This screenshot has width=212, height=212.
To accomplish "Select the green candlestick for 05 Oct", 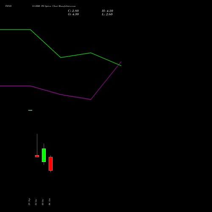I will click(x=44, y=155).
